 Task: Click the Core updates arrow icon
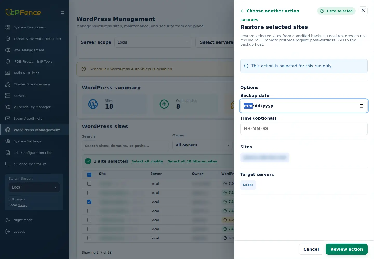(x=164, y=104)
